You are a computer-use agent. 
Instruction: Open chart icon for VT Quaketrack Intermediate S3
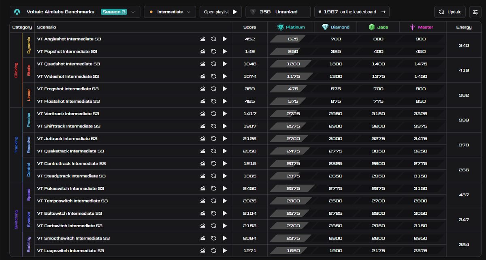pos(203,151)
